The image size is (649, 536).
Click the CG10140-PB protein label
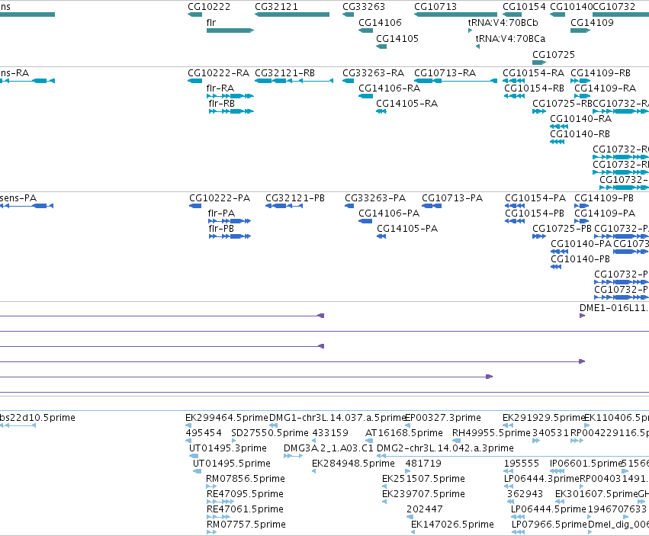(580, 259)
